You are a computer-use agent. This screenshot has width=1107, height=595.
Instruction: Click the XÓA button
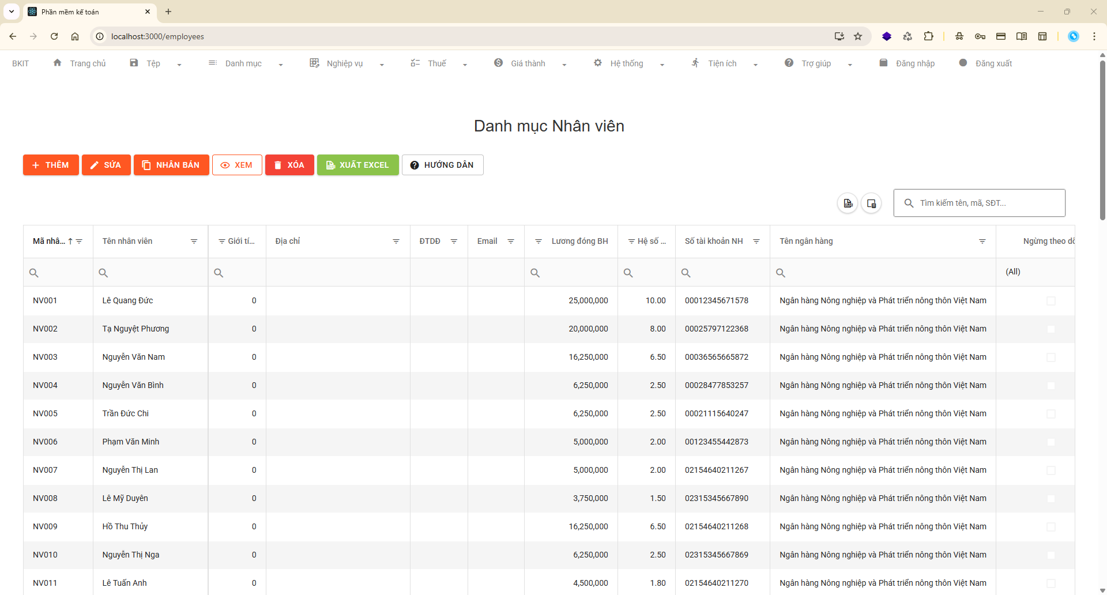click(x=289, y=165)
